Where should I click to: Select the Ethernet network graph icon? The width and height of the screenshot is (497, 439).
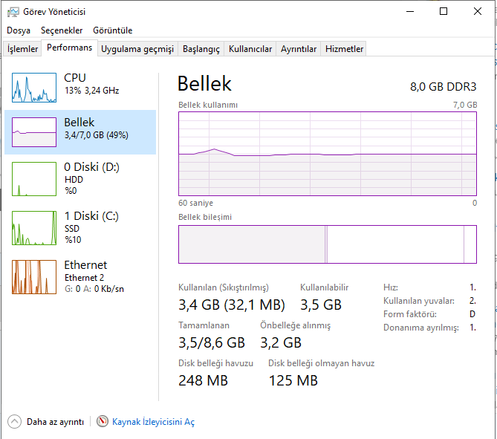tap(34, 276)
